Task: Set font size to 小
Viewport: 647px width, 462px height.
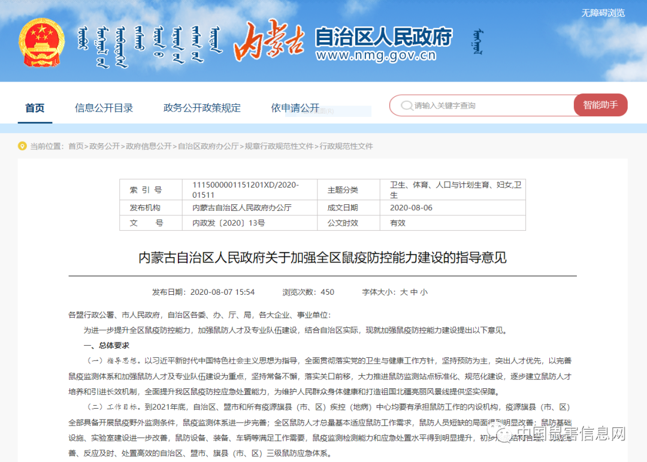Action: pyautogui.click(x=424, y=292)
